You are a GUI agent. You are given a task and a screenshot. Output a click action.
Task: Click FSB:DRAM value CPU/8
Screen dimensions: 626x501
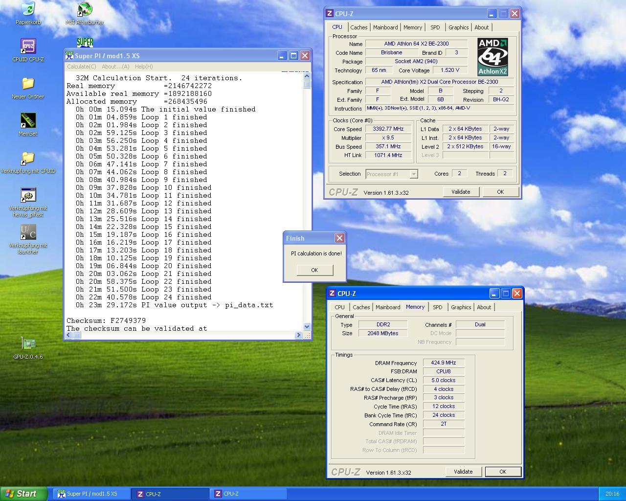pos(444,372)
